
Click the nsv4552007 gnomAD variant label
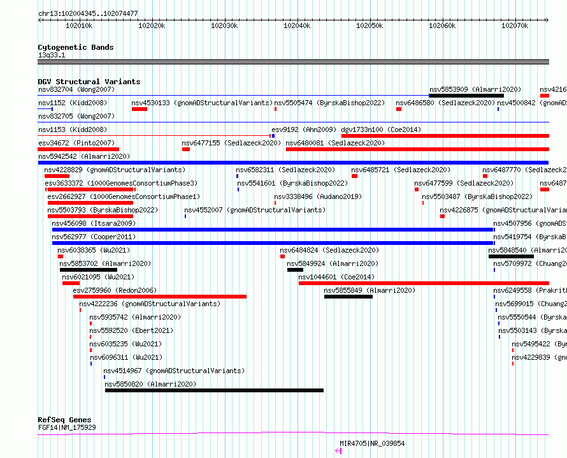[x=255, y=210]
